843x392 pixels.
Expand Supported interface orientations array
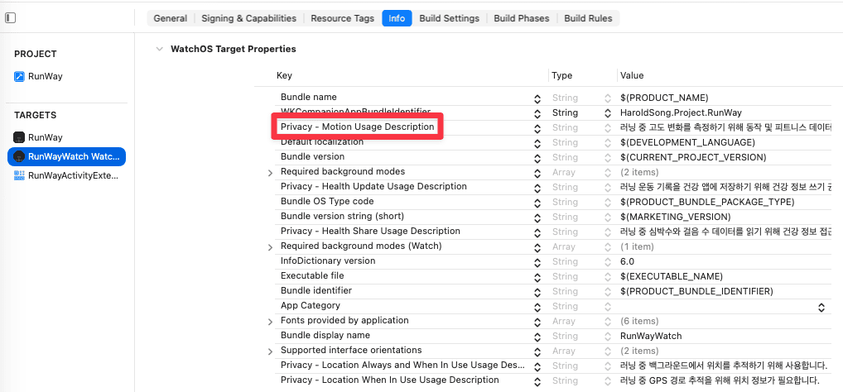pyautogui.click(x=271, y=351)
